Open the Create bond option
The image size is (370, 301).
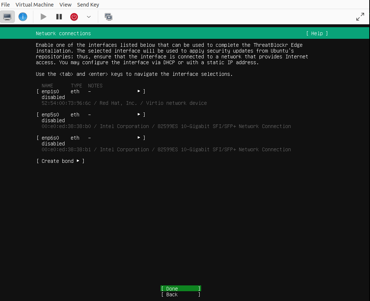click(x=61, y=161)
